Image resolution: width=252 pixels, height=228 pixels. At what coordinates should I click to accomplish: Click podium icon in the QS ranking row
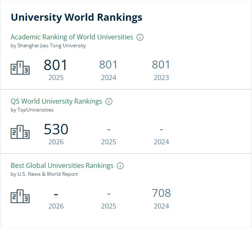(20, 132)
